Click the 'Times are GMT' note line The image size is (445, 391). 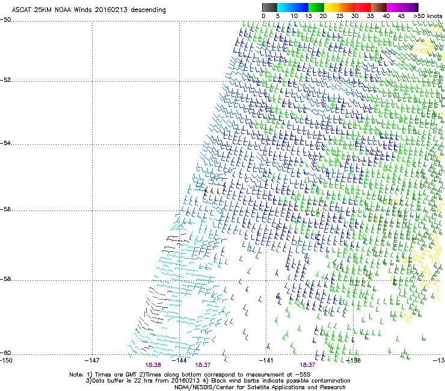tap(190, 375)
